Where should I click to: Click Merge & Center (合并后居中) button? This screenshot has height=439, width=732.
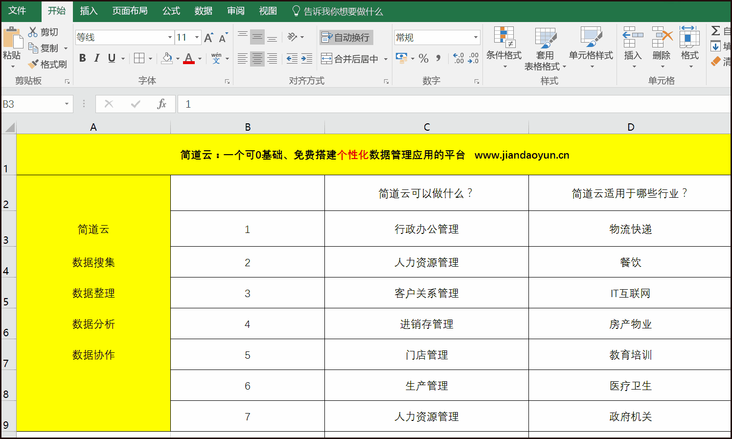coord(349,59)
